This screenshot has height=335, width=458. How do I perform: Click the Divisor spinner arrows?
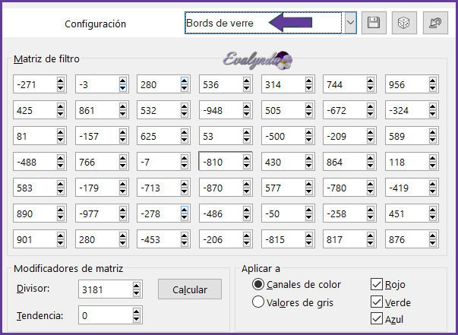point(136,289)
